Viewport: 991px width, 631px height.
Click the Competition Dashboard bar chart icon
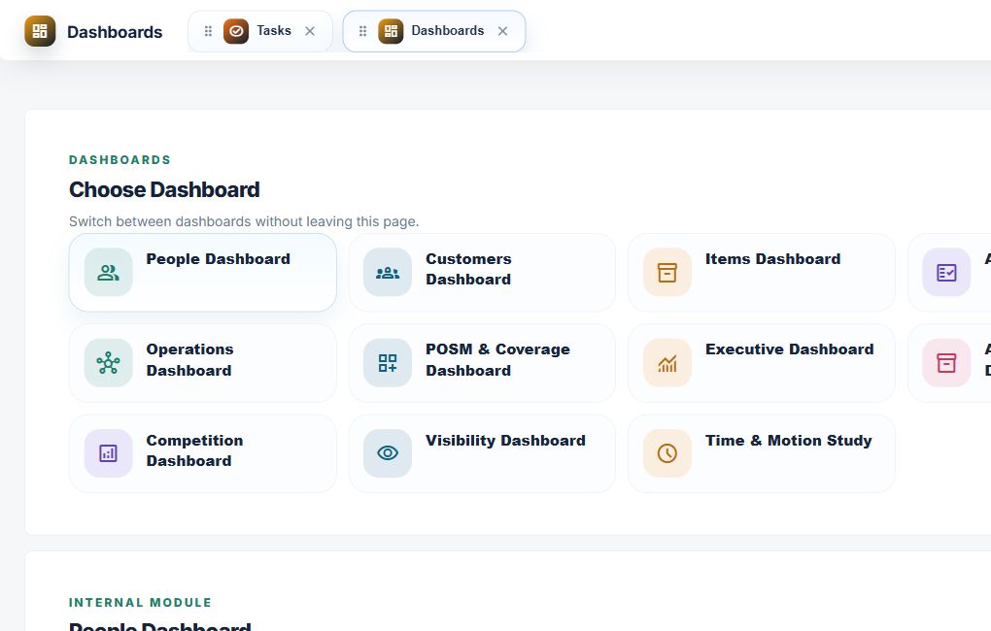[108, 453]
